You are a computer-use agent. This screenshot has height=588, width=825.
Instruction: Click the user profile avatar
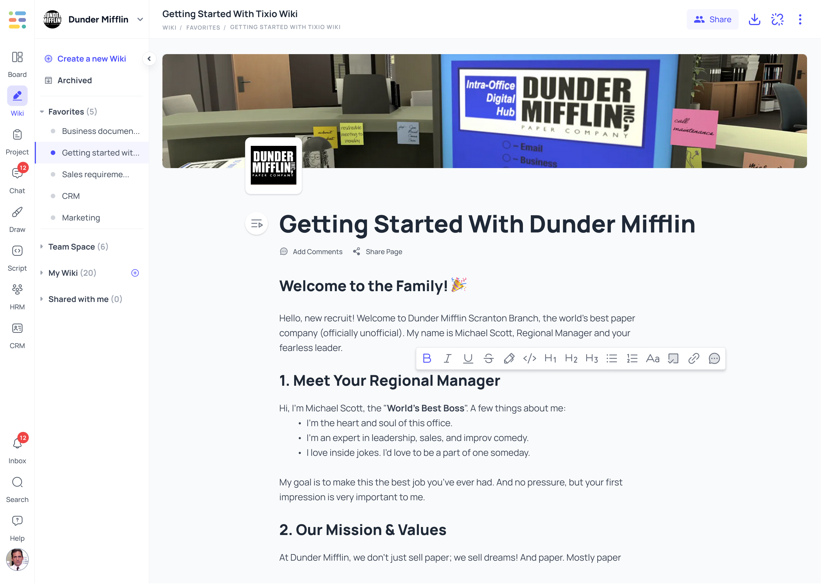tap(17, 560)
